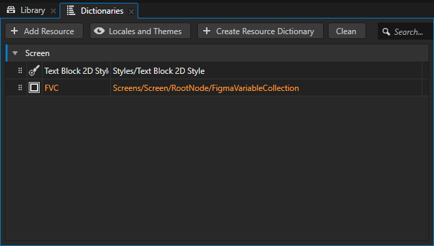Click the eye icon in Locales and Themes
Viewport: 434px width, 246px height.
pos(99,31)
